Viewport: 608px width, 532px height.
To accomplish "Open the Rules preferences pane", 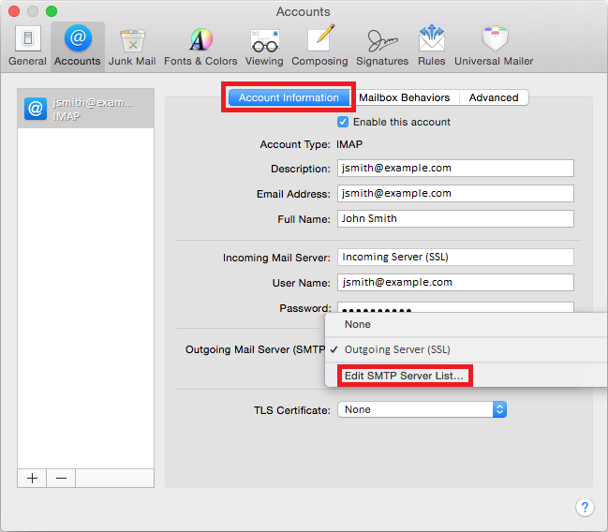I will tap(432, 46).
